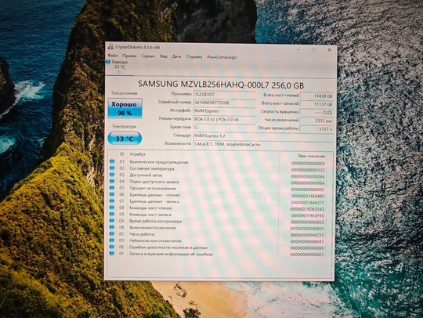Select the Небезопасные отключения attribute text
The height and width of the screenshot is (318, 423).
click(155, 240)
